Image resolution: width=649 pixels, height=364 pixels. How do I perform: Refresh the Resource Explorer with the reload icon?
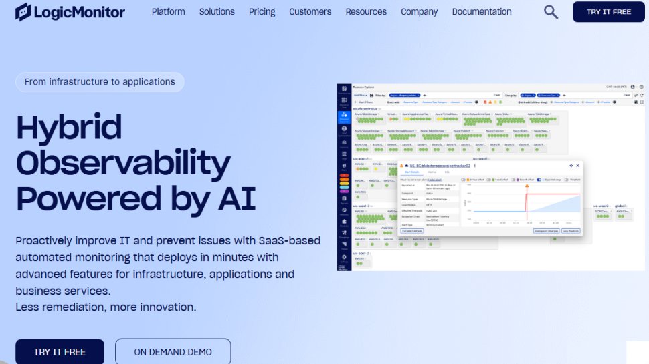642,95
